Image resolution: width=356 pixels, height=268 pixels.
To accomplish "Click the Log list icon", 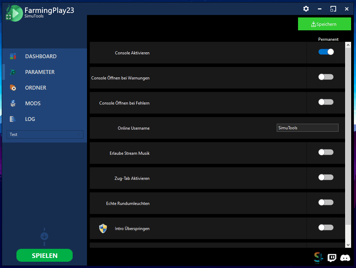I will click(x=13, y=119).
